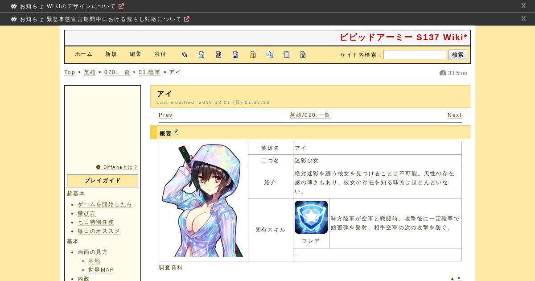Open the 調査資料 link
The image size is (535, 281).
[171, 268]
